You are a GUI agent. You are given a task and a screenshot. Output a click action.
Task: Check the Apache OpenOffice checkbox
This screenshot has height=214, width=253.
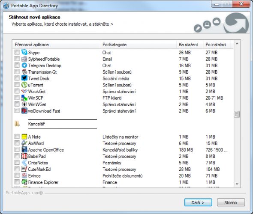click(17, 150)
